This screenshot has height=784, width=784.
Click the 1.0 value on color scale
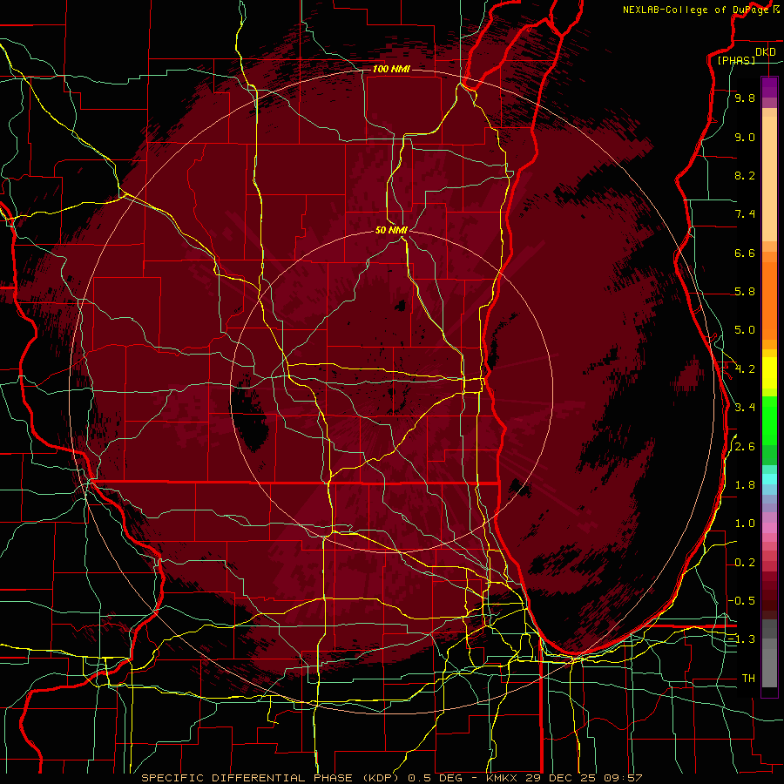[745, 524]
